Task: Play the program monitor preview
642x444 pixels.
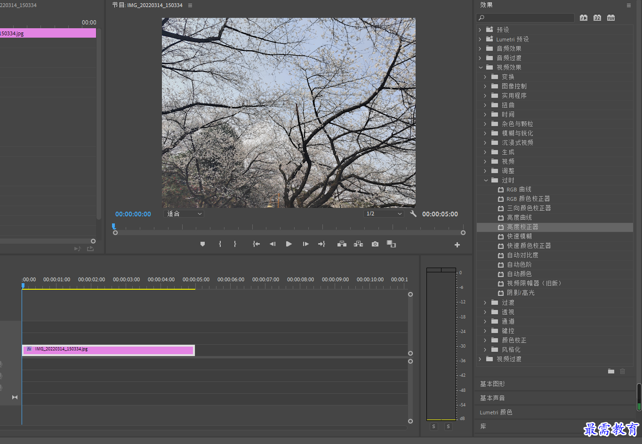Action: click(x=289, y=244)
